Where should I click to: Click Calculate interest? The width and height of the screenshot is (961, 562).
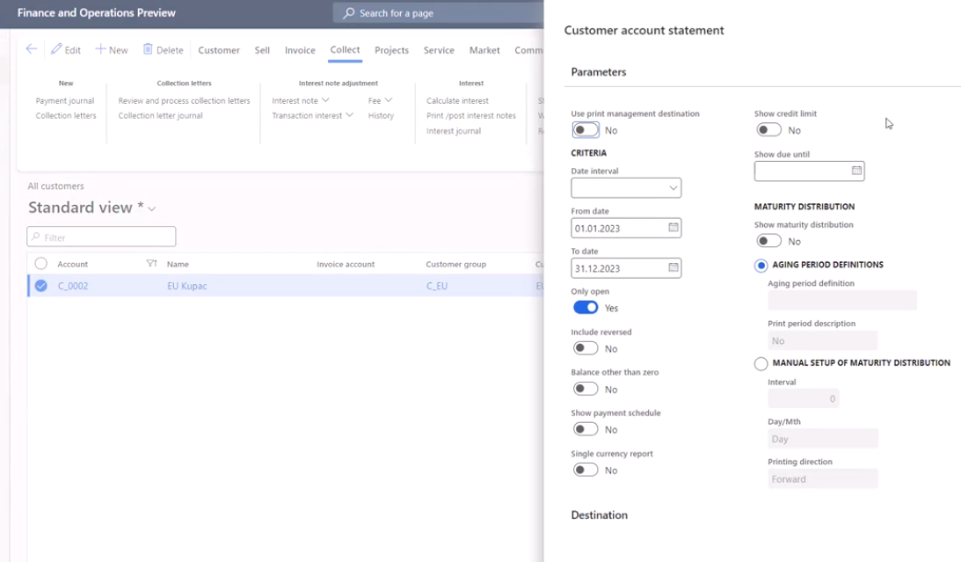point(457,100)
